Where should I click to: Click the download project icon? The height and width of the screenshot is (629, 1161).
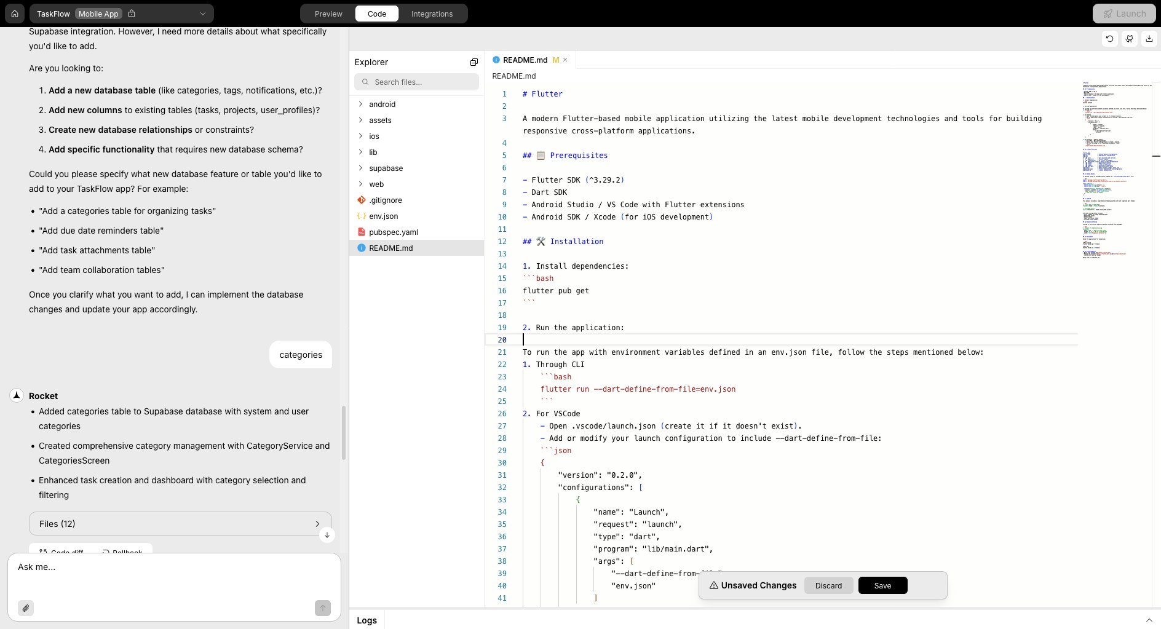coord(1149,38)
